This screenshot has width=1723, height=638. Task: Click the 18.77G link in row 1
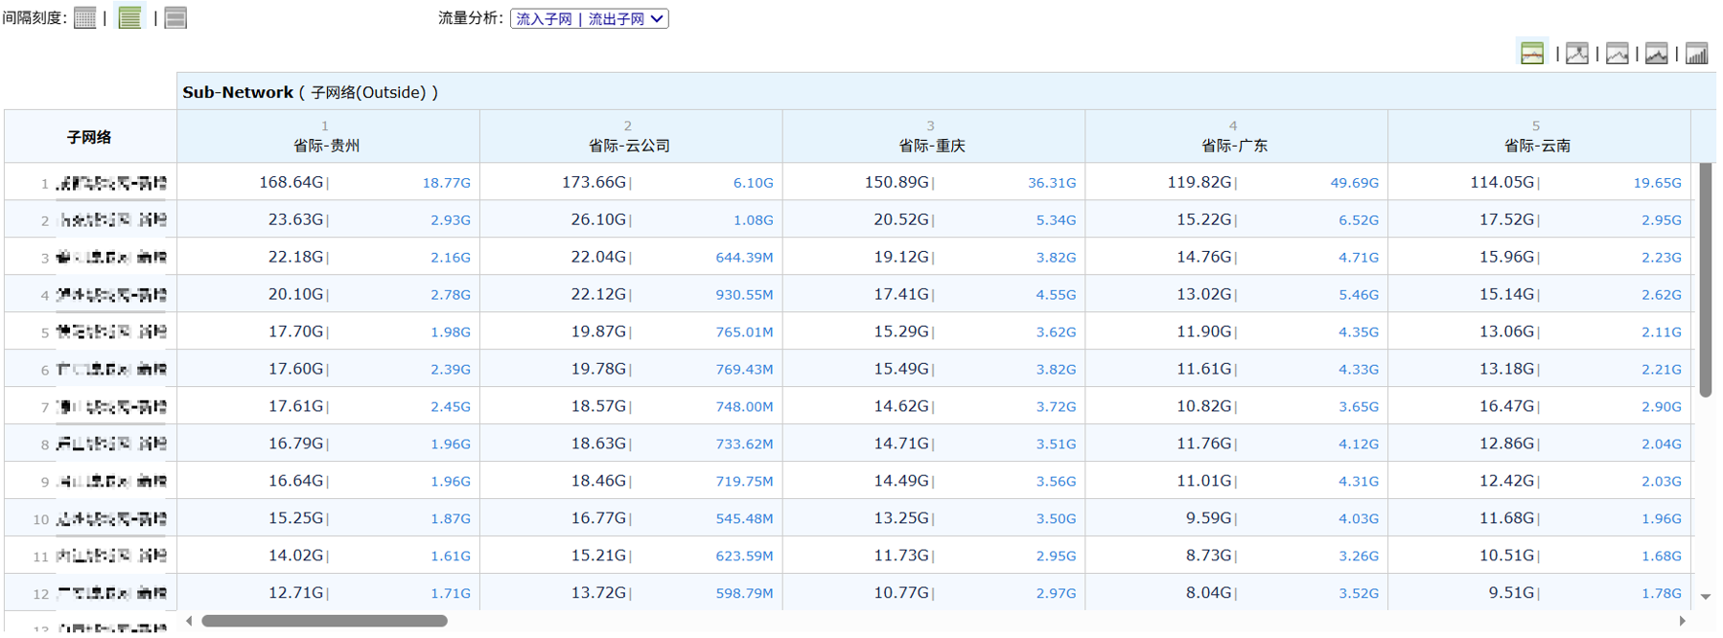[446, 183]
